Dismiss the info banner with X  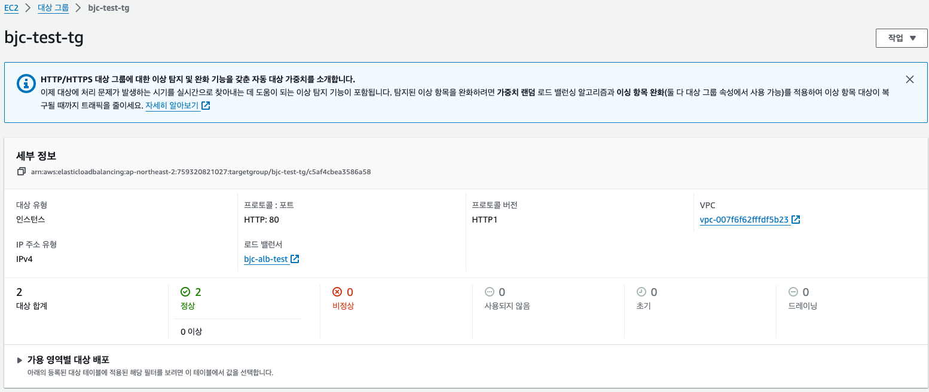click(909, 79)
